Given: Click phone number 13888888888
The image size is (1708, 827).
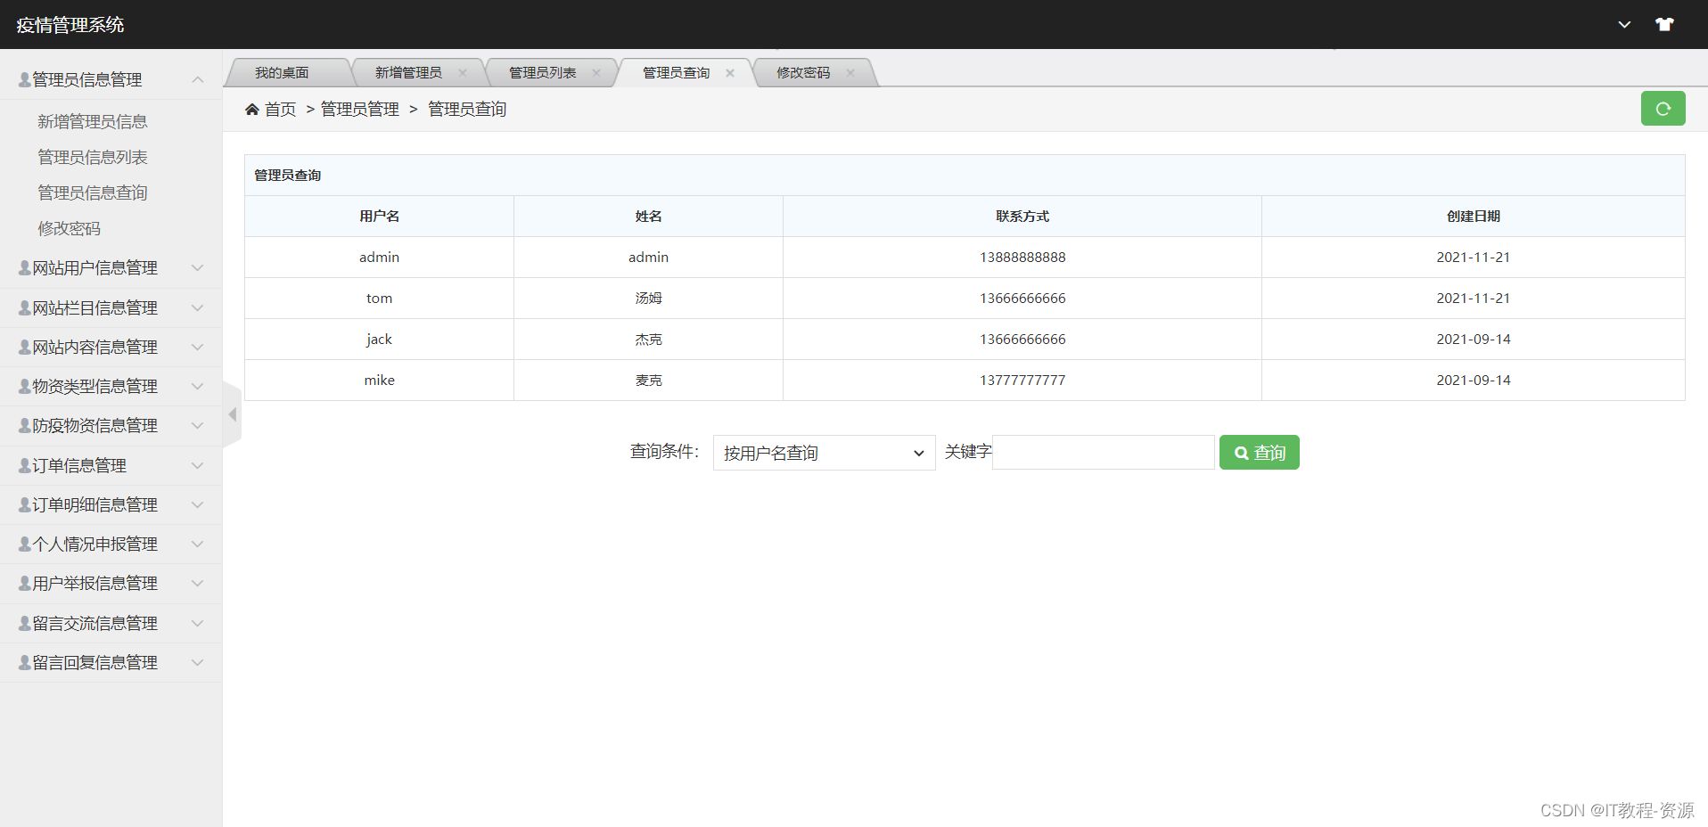Looking at the screenshot, I should coord(1022,258).
